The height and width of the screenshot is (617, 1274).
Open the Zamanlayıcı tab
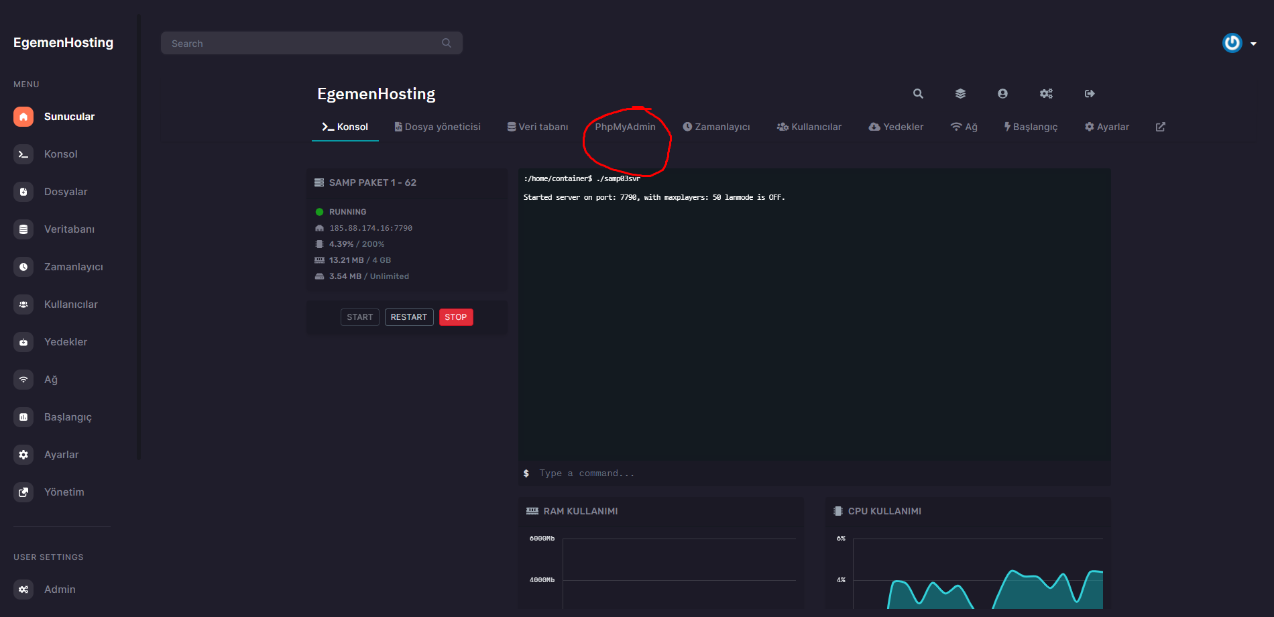pyautogui.click(x=716, y=127)
